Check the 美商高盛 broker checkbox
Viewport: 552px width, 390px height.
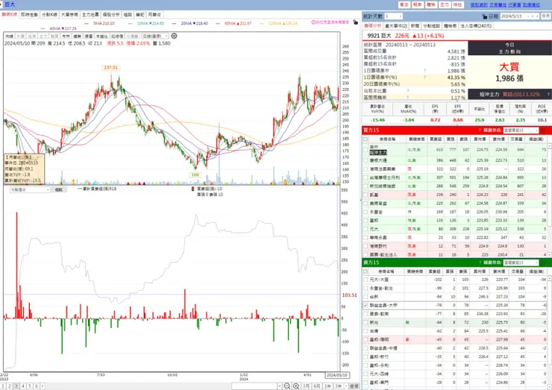click(366, 204)
